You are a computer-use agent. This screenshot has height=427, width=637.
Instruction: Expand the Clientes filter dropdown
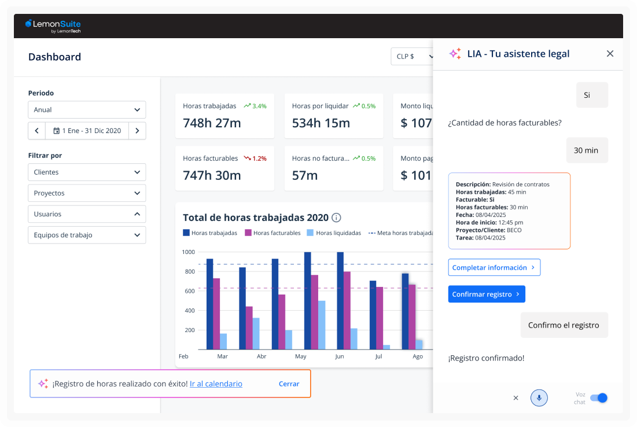tap(87, 172)
